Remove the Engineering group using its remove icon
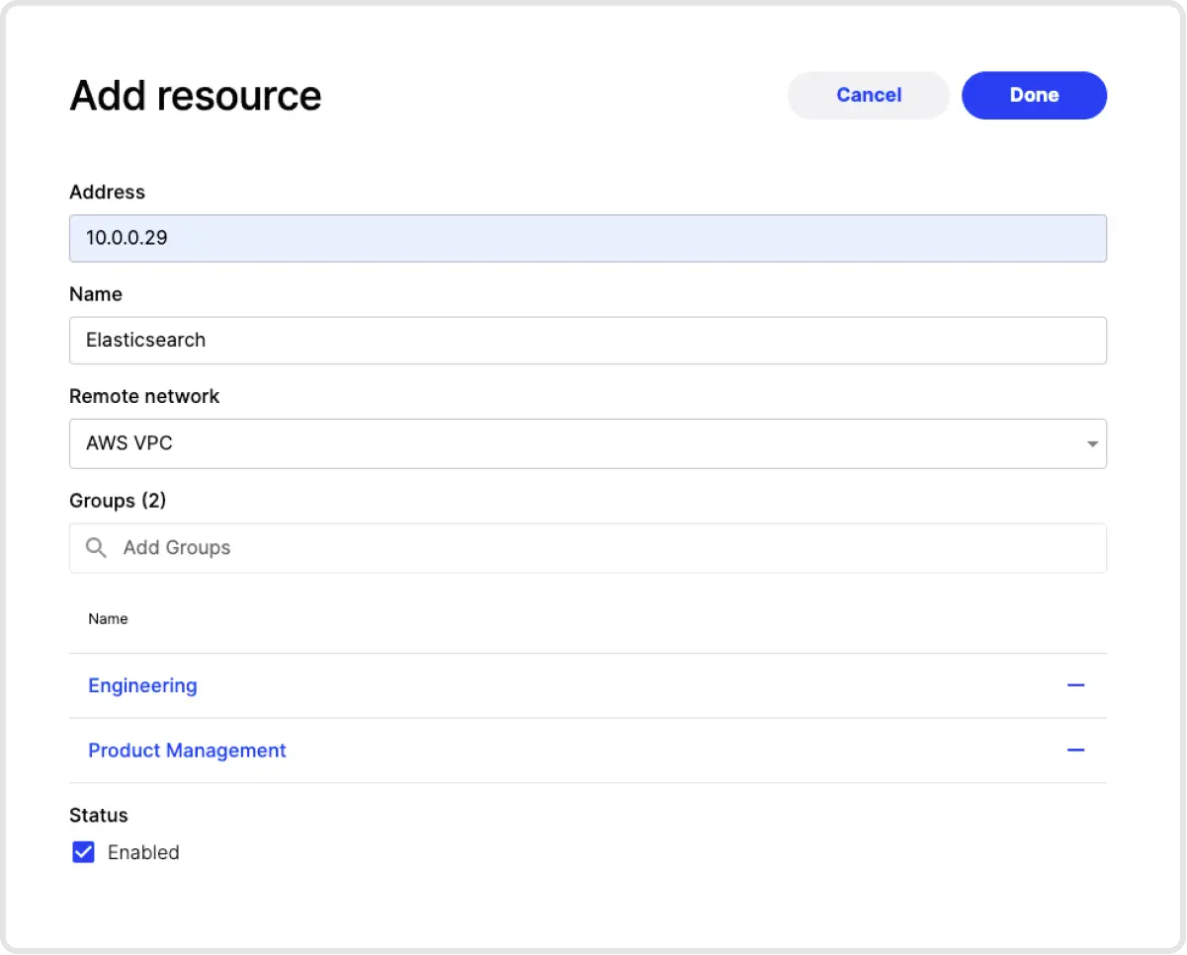 1076,685
